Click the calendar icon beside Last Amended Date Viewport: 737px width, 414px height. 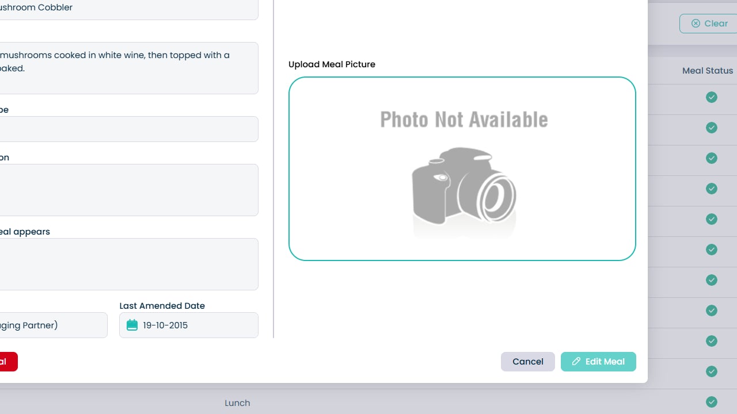pos(132,325)
